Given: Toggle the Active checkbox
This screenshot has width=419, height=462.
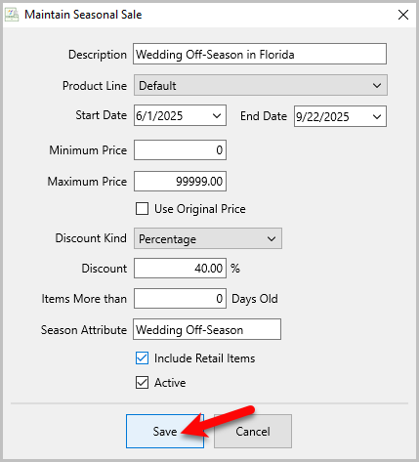Looking at the screenshot, I should click(142, 383).
